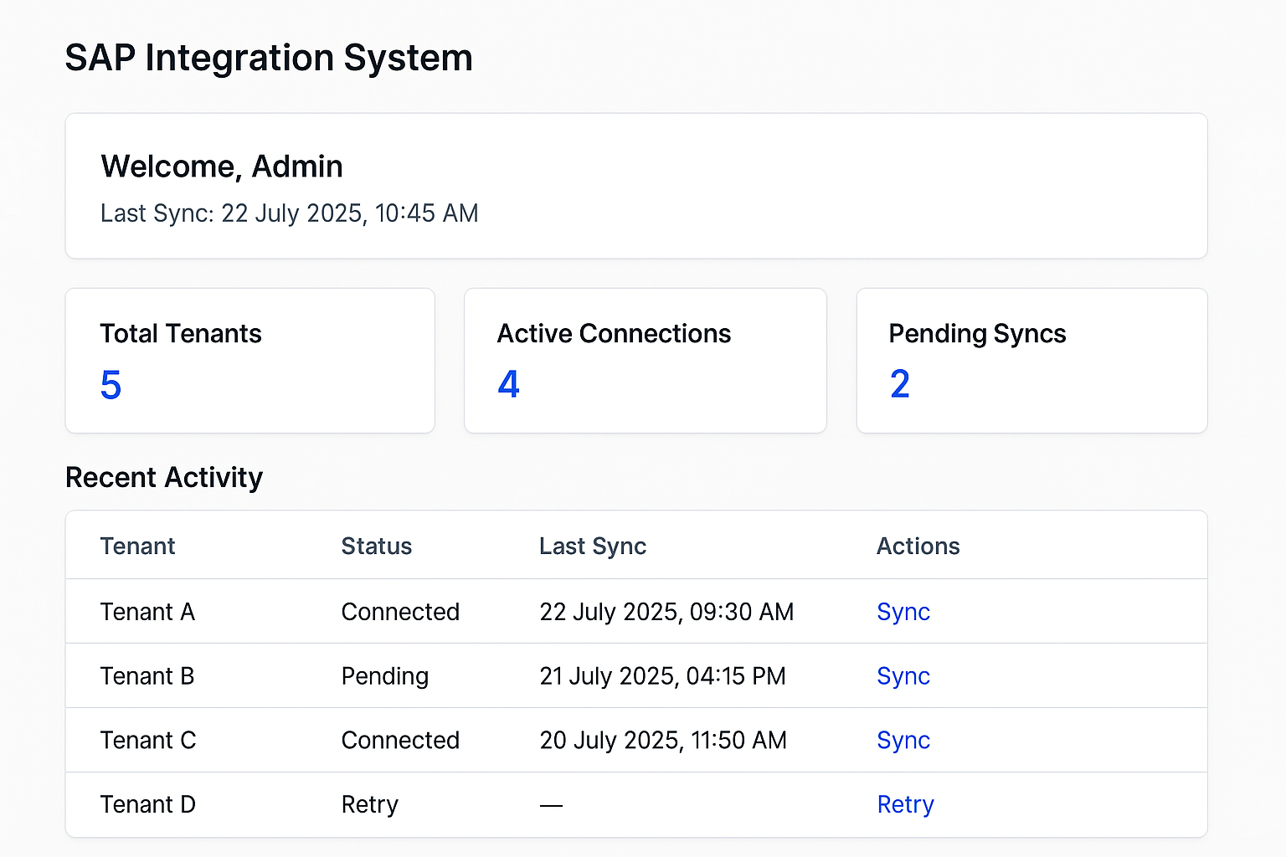Click the Actions column header
The width and height of the screenshot is (1286, 857).
click(x=918, y=546)
